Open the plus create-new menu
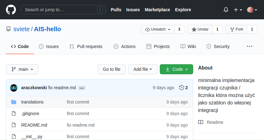264x140 pixels. [238, 10]
